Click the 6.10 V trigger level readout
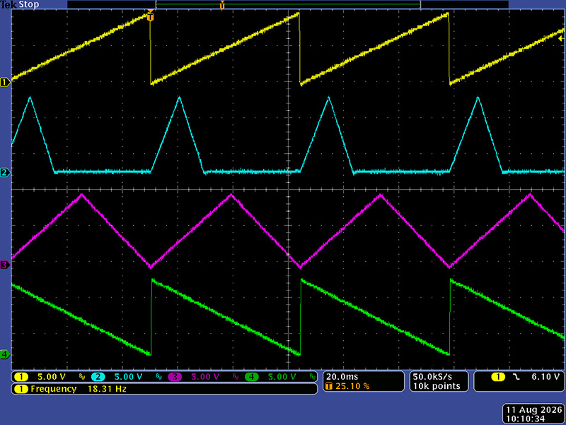The width and height of the screenshot is (566, 425). click(545, 377)
